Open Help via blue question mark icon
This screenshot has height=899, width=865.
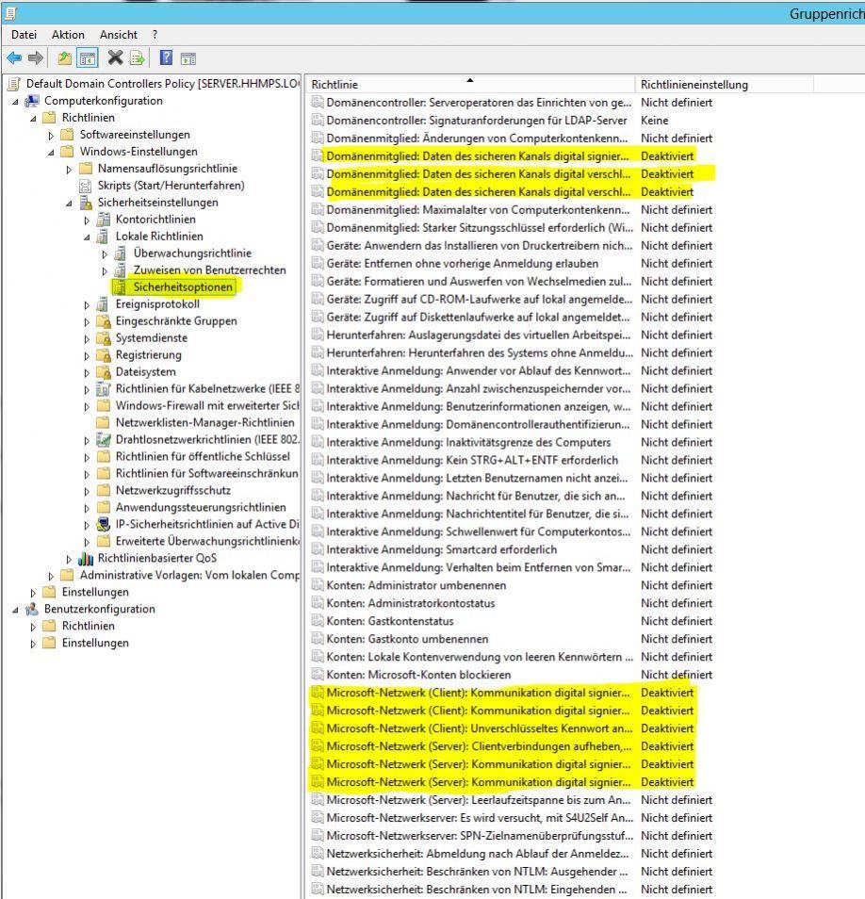(x=166, y=57)
